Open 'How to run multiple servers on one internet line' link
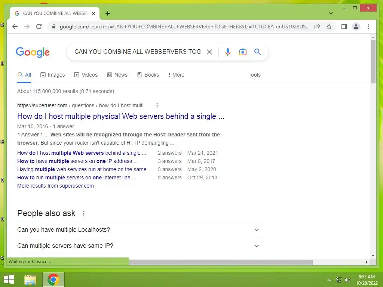This screenshot has height=287, width=383. click(x=76, y=178)
